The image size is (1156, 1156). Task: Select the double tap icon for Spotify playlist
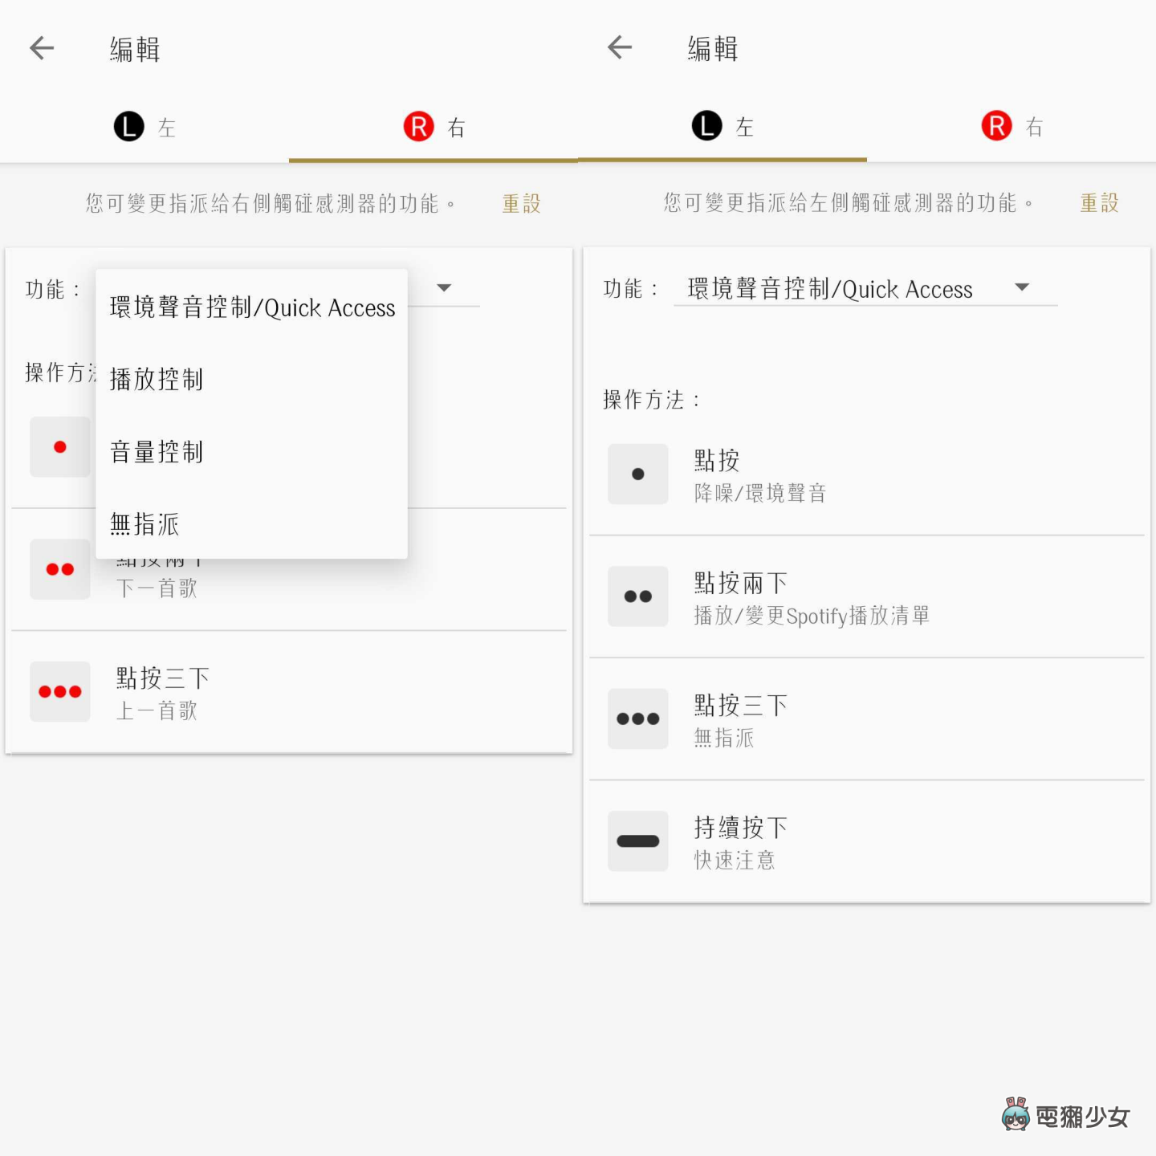coord(637,596)
